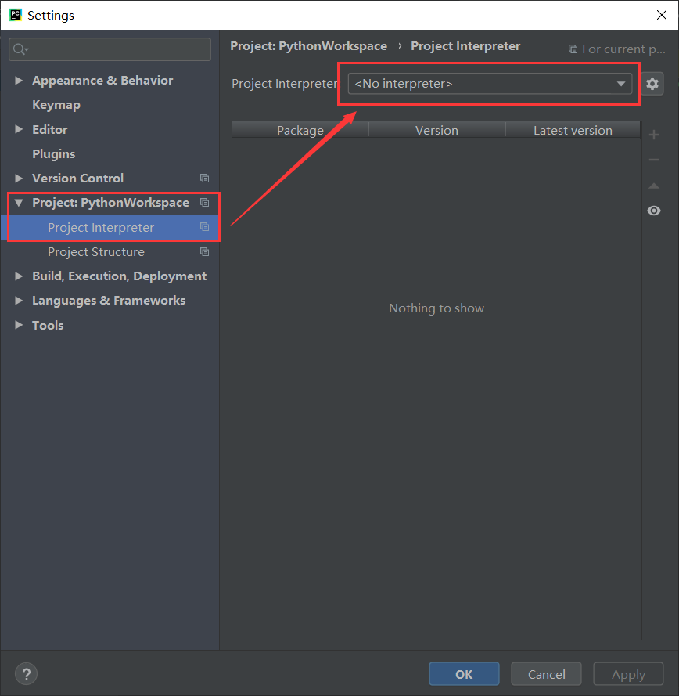Collapse the Project: PythonWorkspace section arrow
The width and height of the screenshot is (679, 696).
[19, 203]
